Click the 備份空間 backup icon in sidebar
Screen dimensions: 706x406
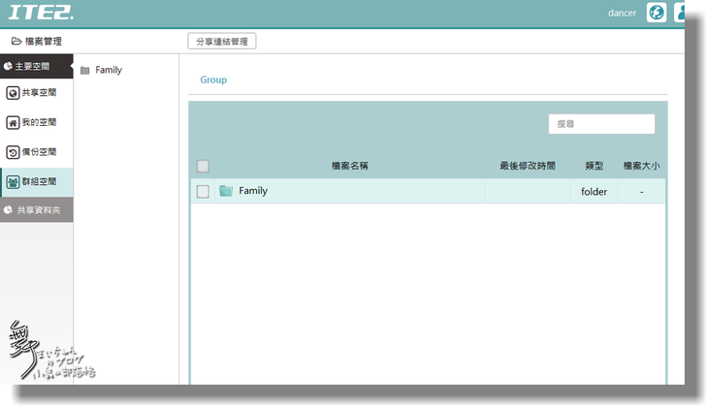coord(13,152)
